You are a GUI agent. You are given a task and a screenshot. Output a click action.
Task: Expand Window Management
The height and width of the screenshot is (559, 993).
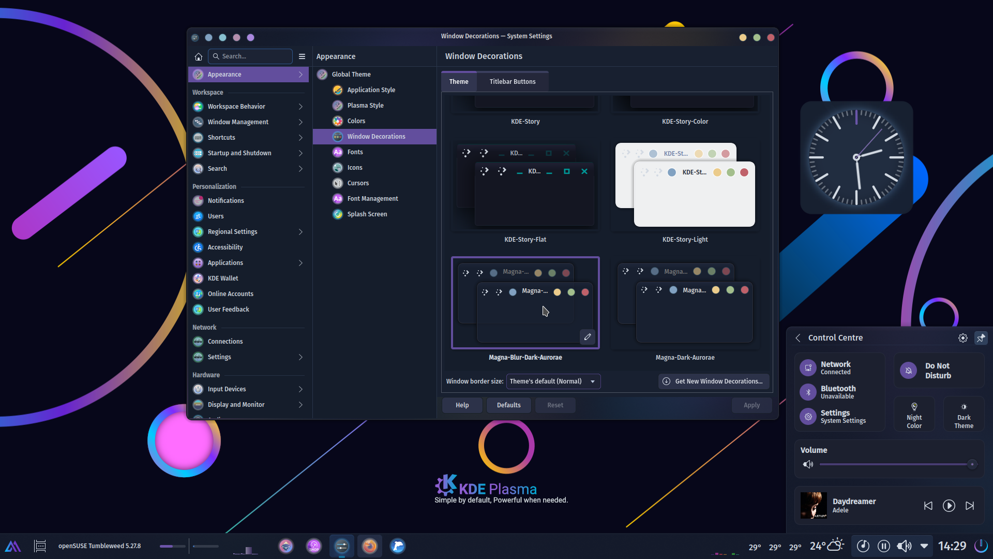300,122
